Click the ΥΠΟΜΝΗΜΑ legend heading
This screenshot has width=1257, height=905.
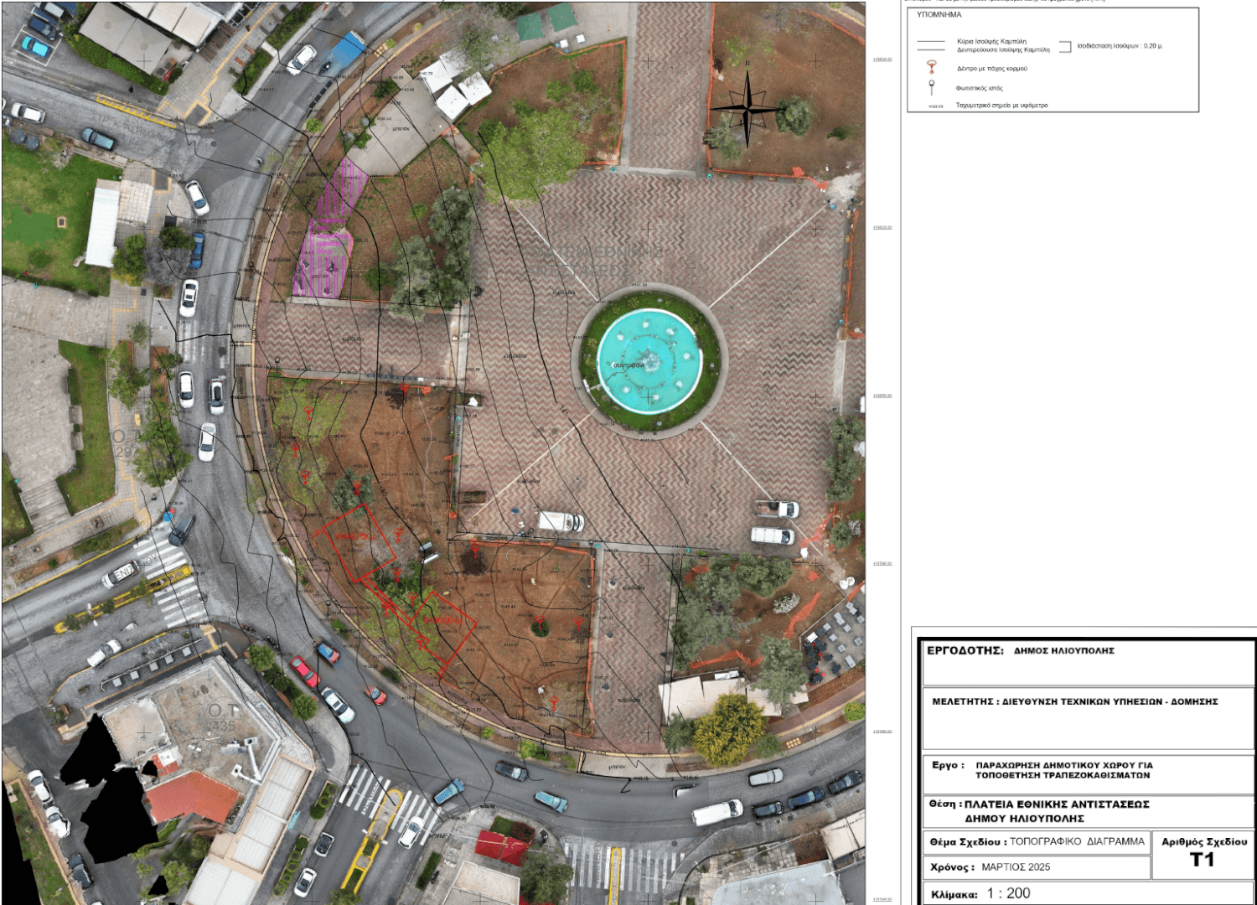pyautogui.click(x=939, y=15)
